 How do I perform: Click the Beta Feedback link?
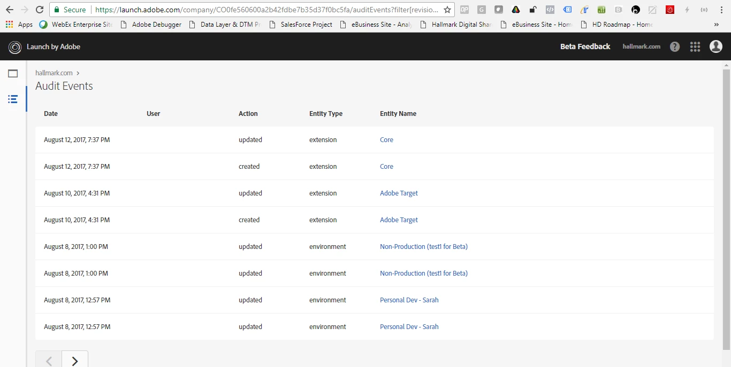(x=585, y=46)
